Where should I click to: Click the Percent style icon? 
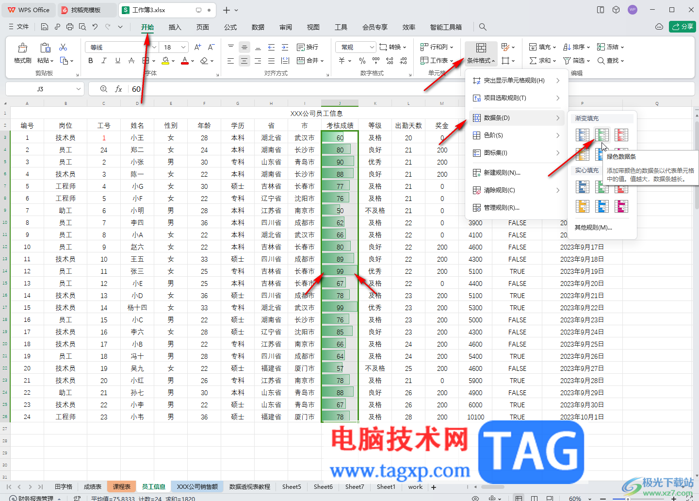coord(362,61)
